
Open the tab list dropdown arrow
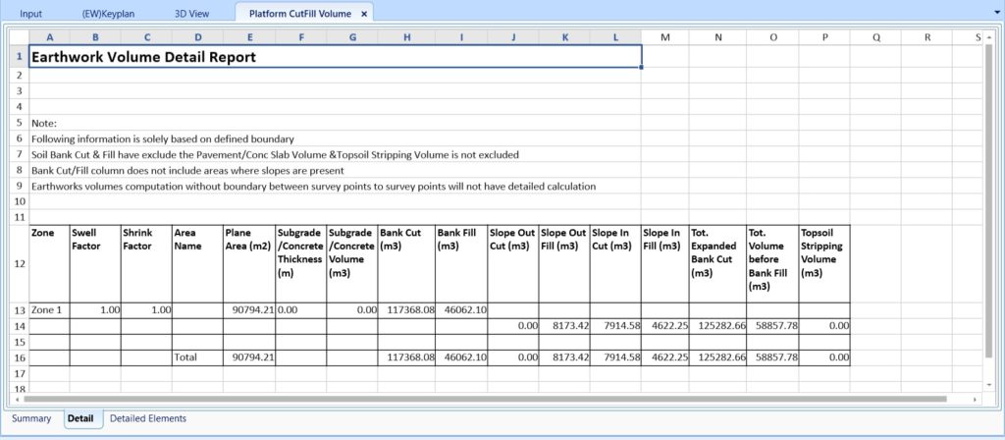[x=995, y=13]
